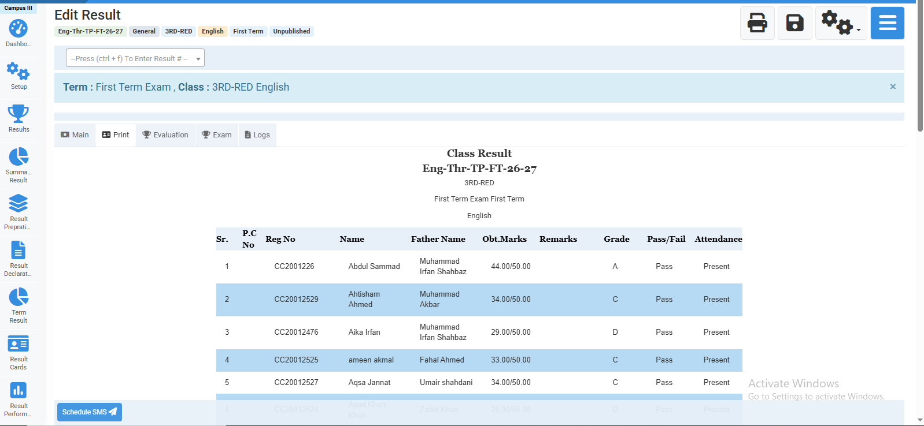Switch to the Print tab
Viewport: 924px width, 426px height.
click(116, 135)
